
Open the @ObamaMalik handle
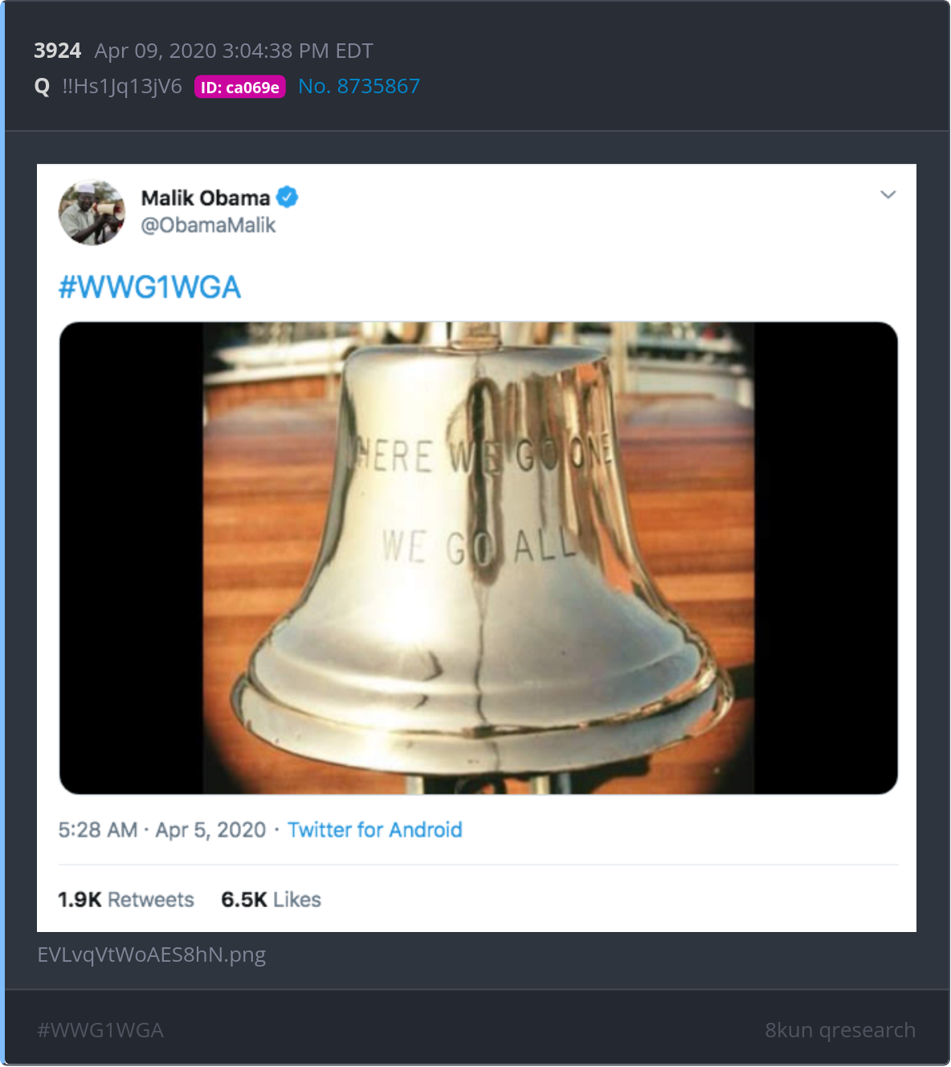pos(208,225)
